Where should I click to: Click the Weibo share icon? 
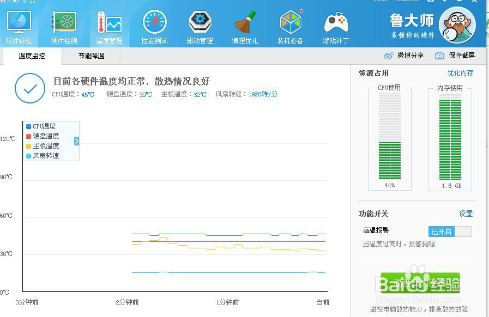click(x=389, y=56)
